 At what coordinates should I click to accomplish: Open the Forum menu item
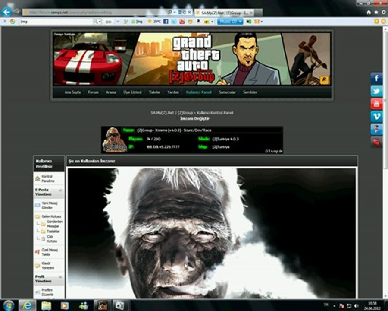click(93, 92)
